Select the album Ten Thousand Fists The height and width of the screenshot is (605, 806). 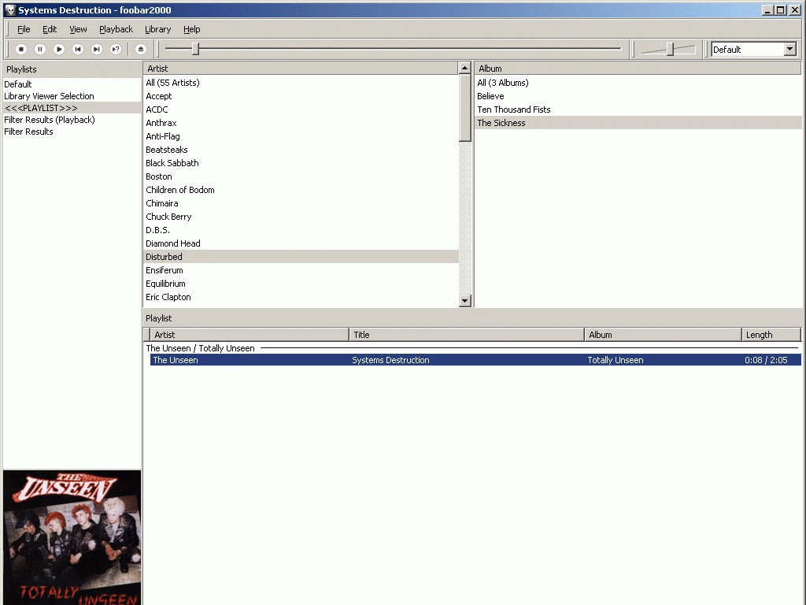click(638, 109)
